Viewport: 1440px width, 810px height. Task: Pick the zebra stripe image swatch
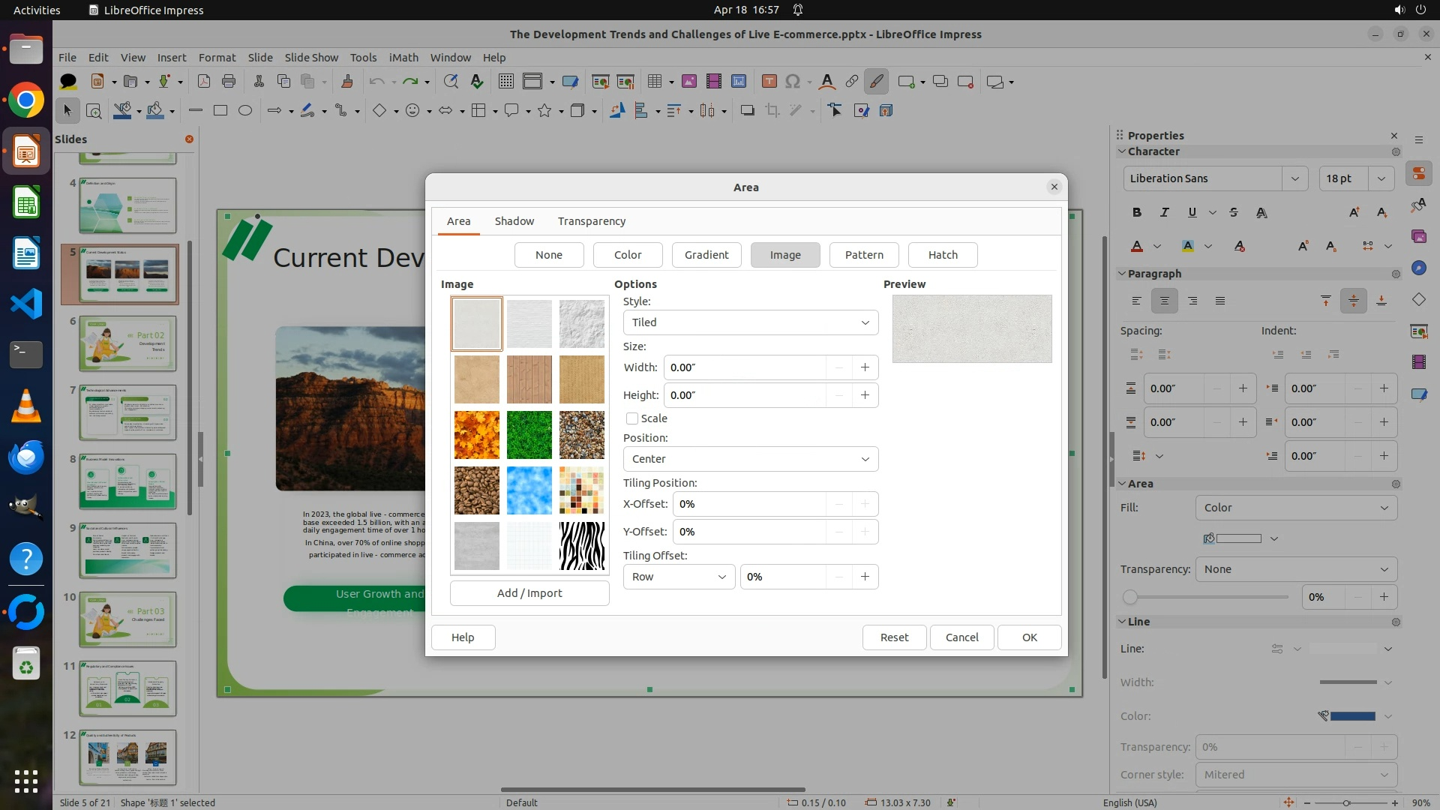point(581,546)
